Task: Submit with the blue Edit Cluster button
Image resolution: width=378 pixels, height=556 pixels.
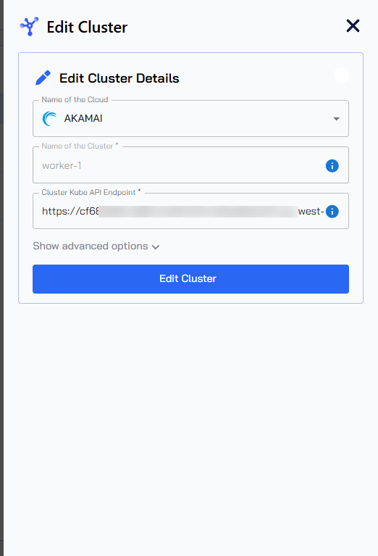Action: (x=190, y=278)
